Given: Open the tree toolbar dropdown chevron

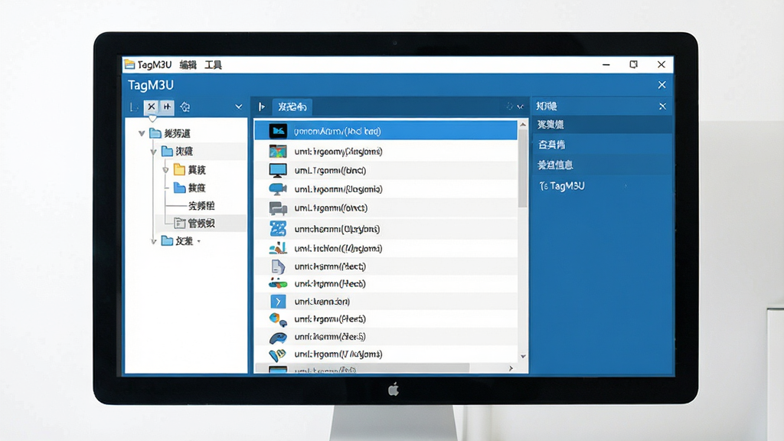Looking at the screenshot, I should (239, 106).
